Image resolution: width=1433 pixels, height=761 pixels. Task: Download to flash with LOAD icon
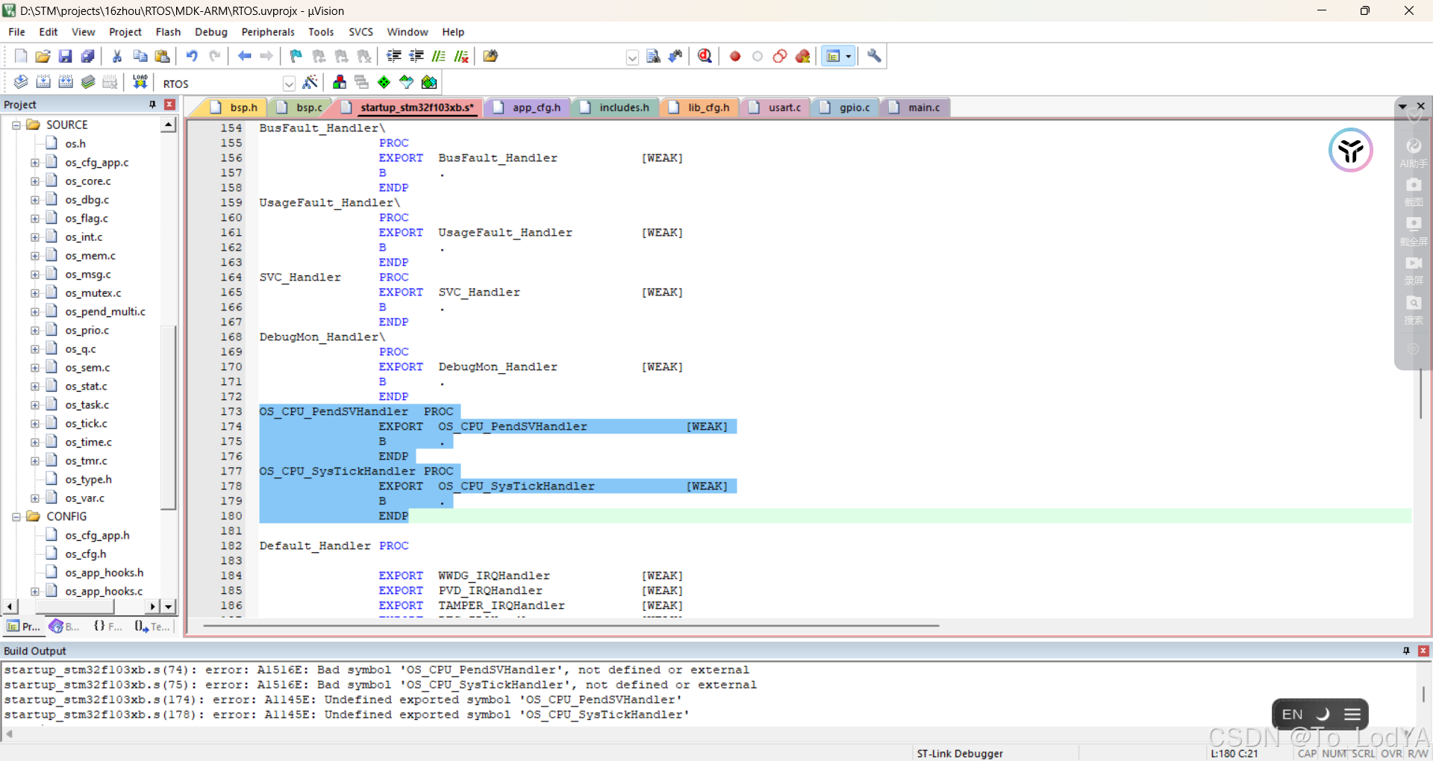tap(140, 82)
